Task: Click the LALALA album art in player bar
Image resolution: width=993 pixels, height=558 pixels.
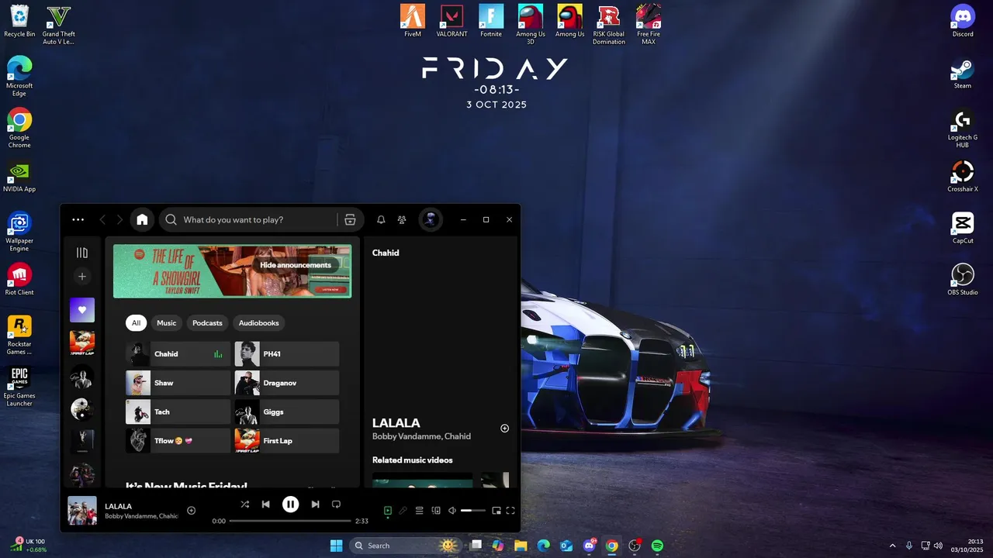Action: (x=82, y=511)
